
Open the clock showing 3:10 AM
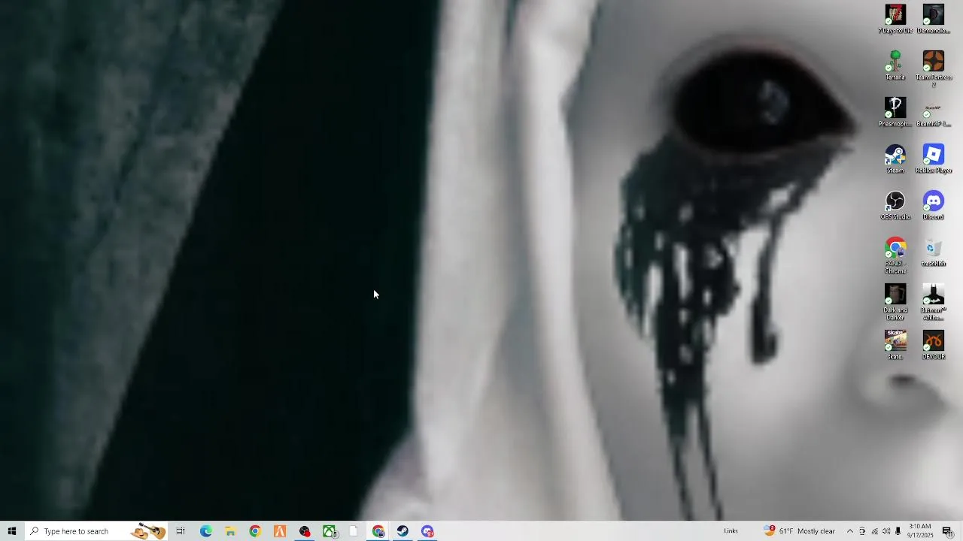coord(920,531)
